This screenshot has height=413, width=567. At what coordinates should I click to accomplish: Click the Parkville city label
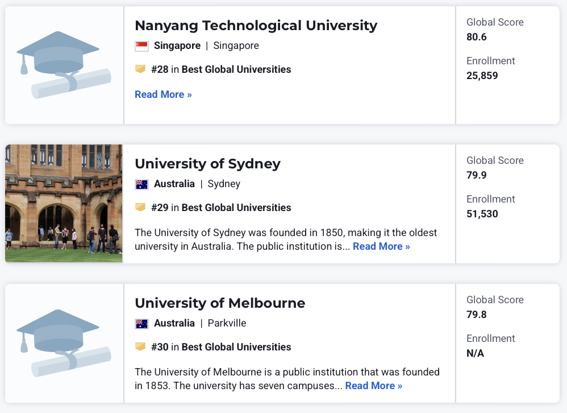(x=227, y=323)
